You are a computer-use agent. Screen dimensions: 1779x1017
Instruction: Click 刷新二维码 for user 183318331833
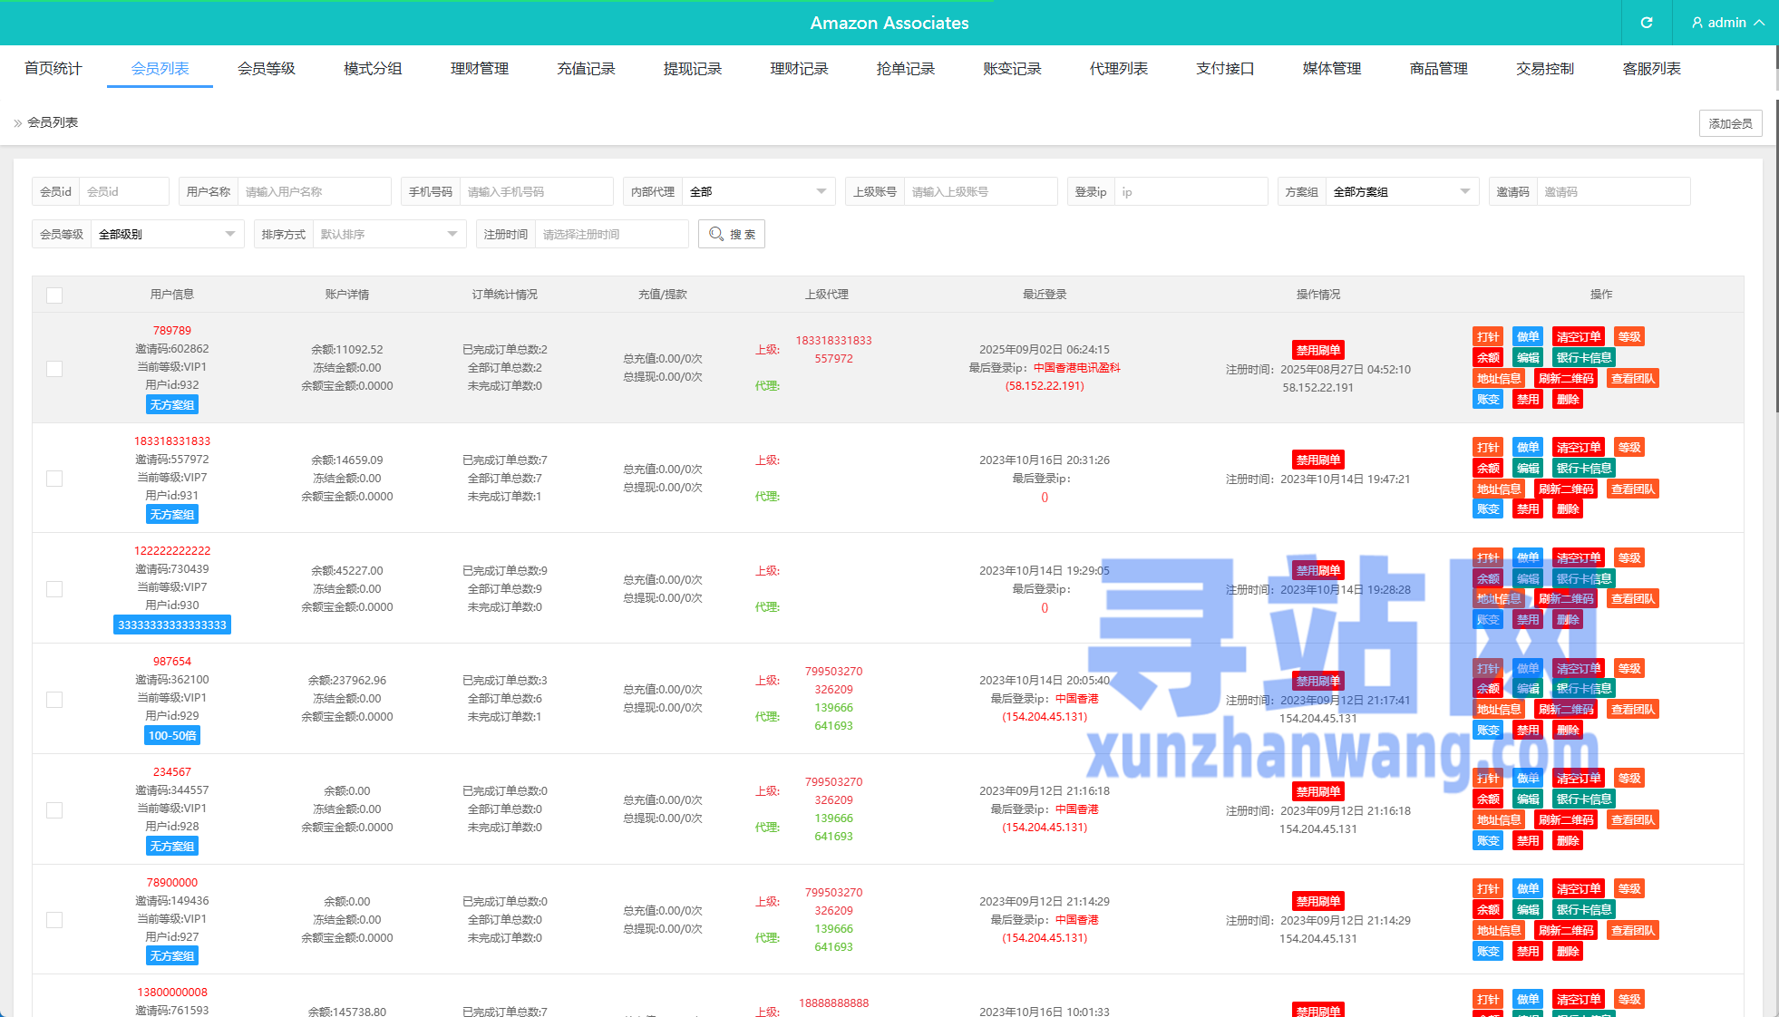[x=1566, y=489]
